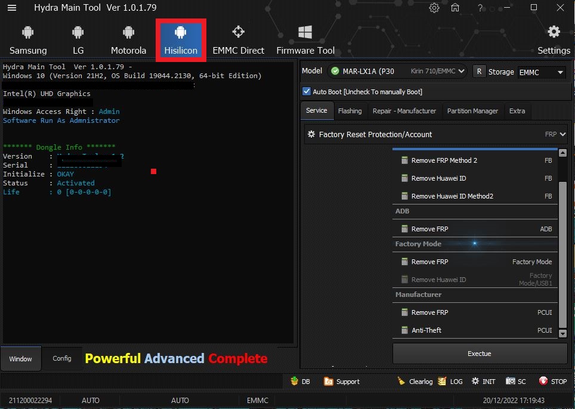Image resolution: width=575 pixels, height=409 pixels.
Task: Select the Anti-Theft PCUI option
Action: [x=475, y=330]
